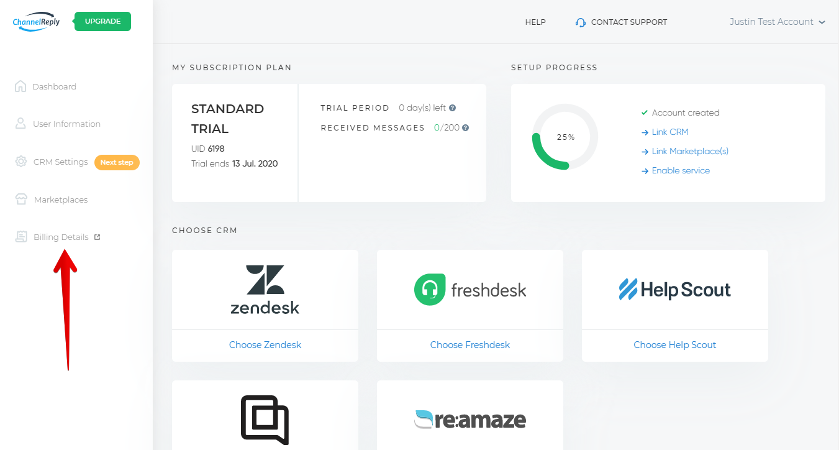Click the green UPGRADE button
Image resolution: width=839 pixels, height=450 pixels.
point(102,21)
